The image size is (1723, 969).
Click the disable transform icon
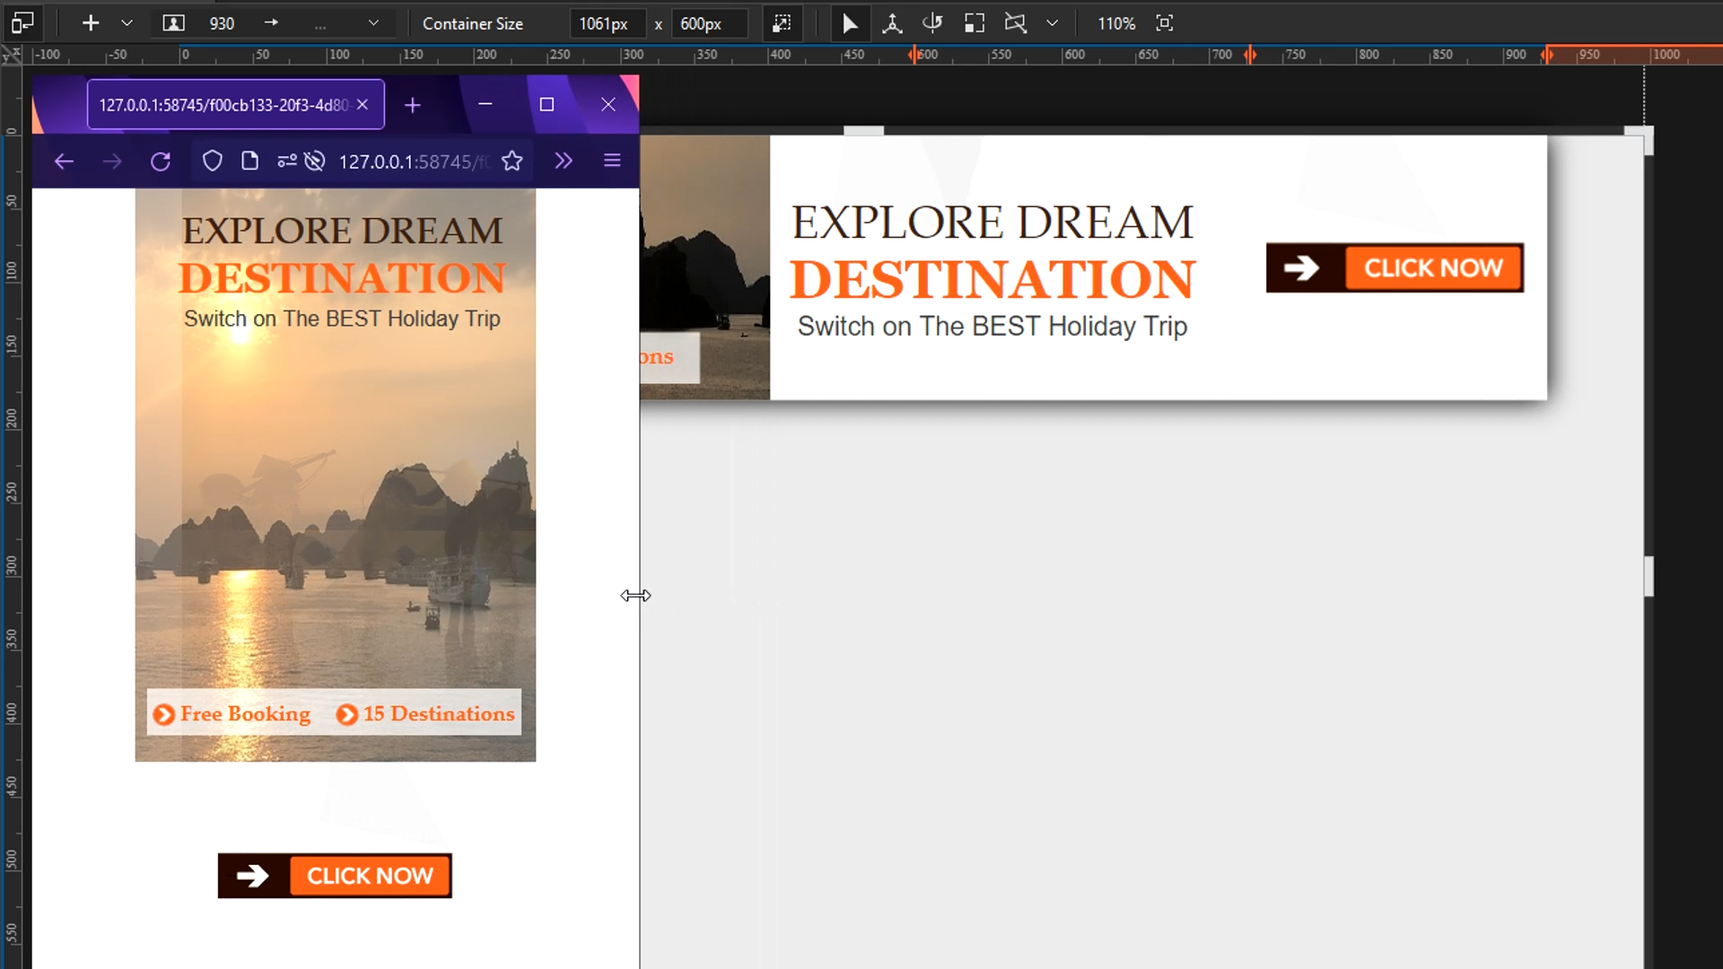(x=1015, y=22)
